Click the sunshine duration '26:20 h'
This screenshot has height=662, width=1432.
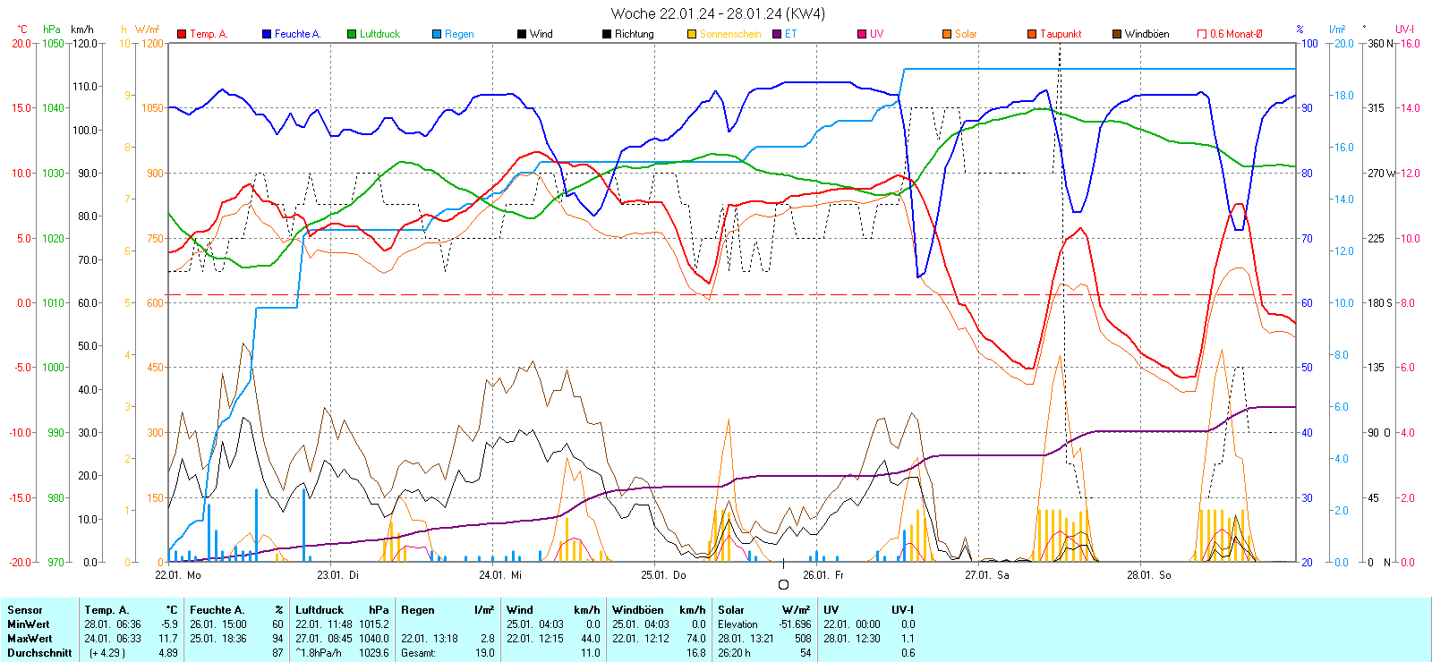pyautogui.click(x=734, y=653)
